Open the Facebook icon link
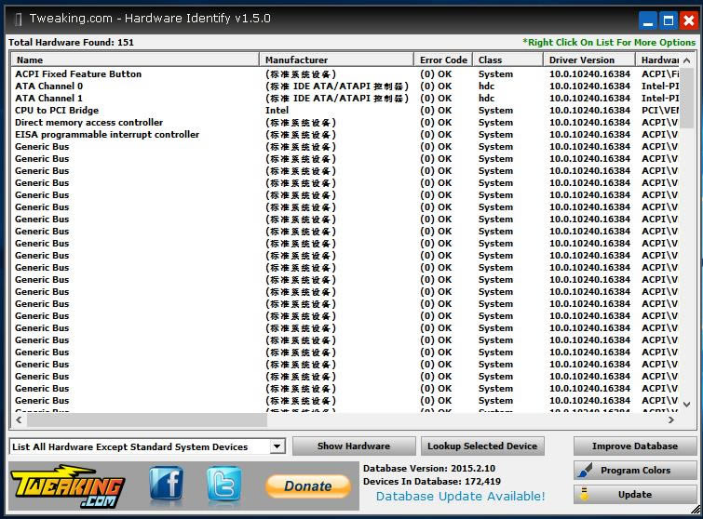703x519 pixels. (x=167, y=483)
